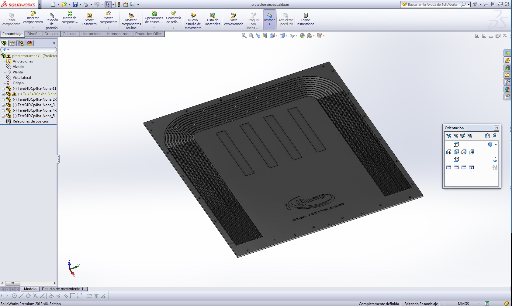The width and height of the screenshot is (512, 306).
Task: Select Anotaciones tree item
Action: click(x=23, y=61)
